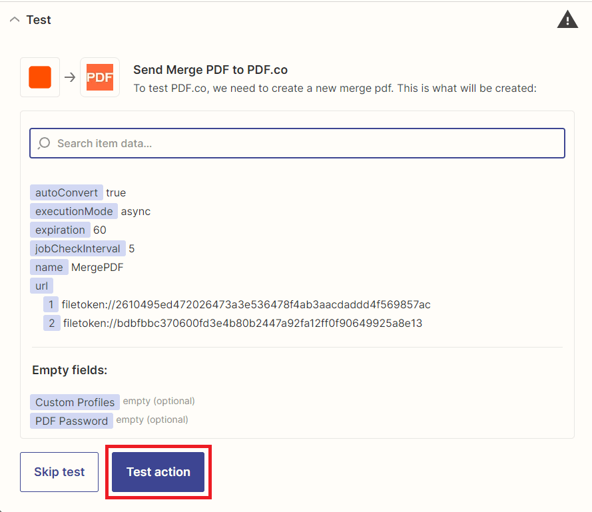Click the search magnifier icon
The image size is (592, 512).
click(x=44, y=143)
